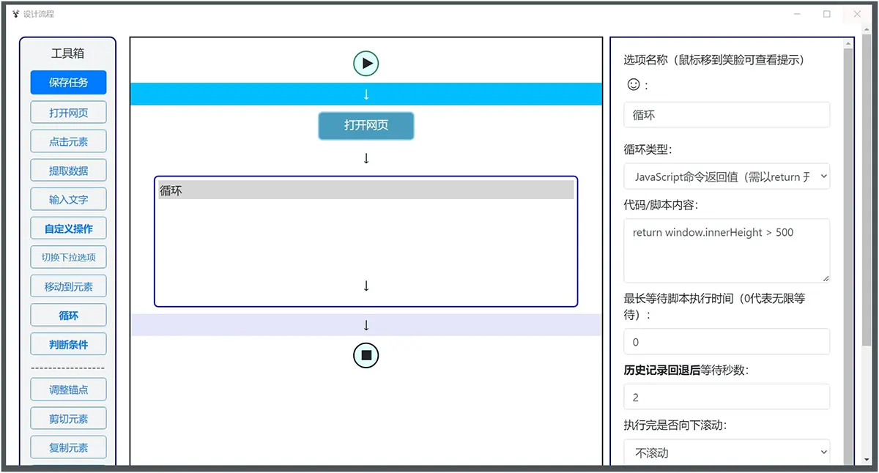This screenshot has height=473, width=879.
Task: Click the arrow in the blue highlighted bar
Action: 366,94
